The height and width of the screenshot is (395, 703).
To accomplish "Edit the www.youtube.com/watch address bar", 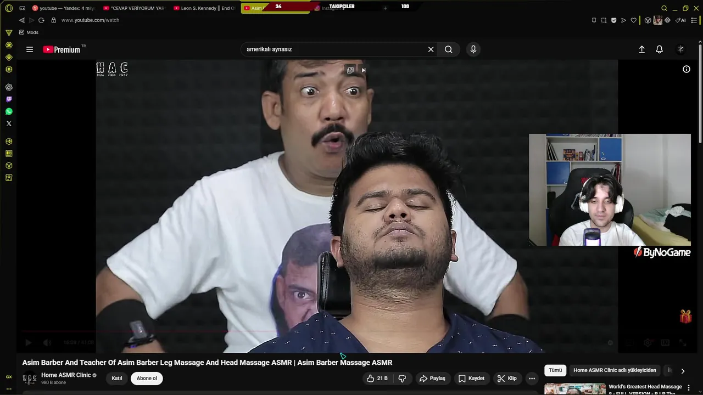I will [x=90, y=20].
